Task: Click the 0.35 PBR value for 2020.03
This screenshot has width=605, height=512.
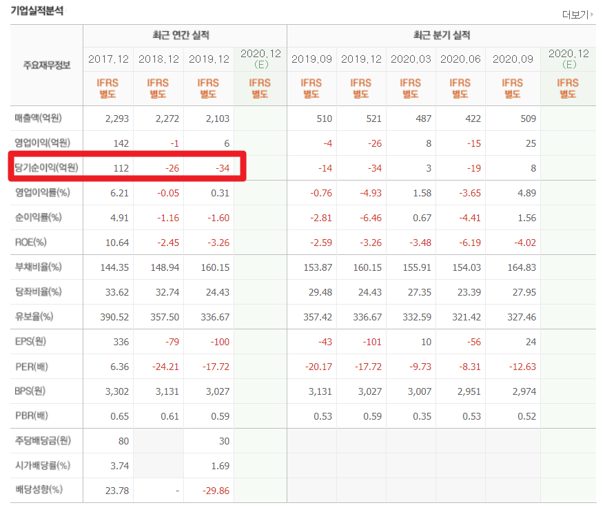Action: [x=422, y=416]
